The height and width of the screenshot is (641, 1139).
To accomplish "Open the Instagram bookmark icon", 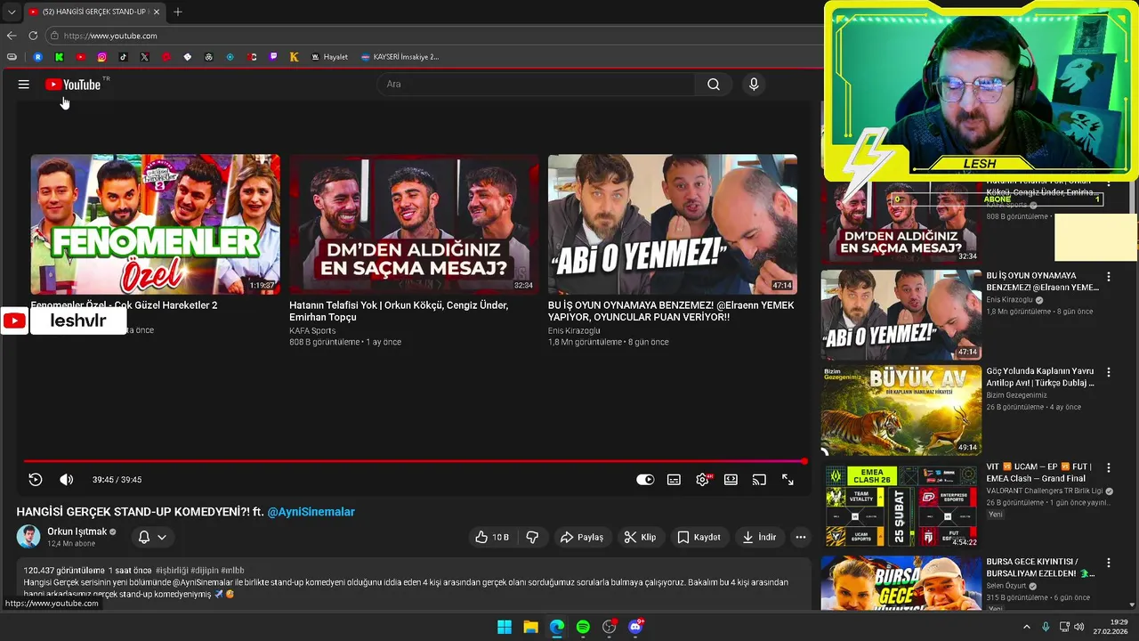I will coord(101,57).
